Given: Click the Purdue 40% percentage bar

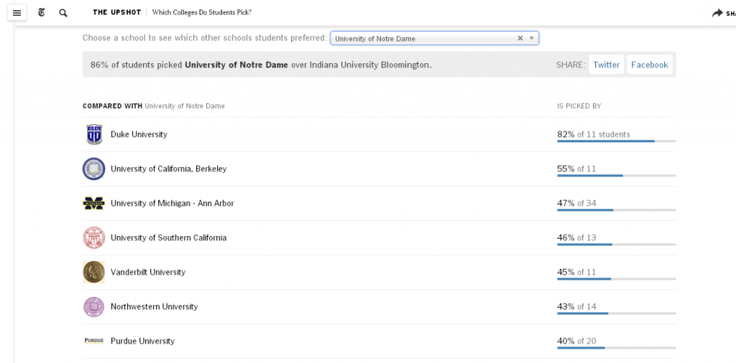Looking at the screenshot, I should point(615,348).
